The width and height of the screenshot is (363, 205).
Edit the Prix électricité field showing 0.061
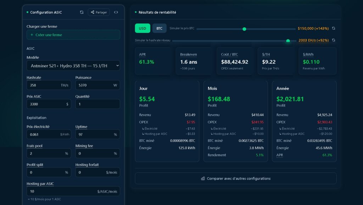[49, 135]
